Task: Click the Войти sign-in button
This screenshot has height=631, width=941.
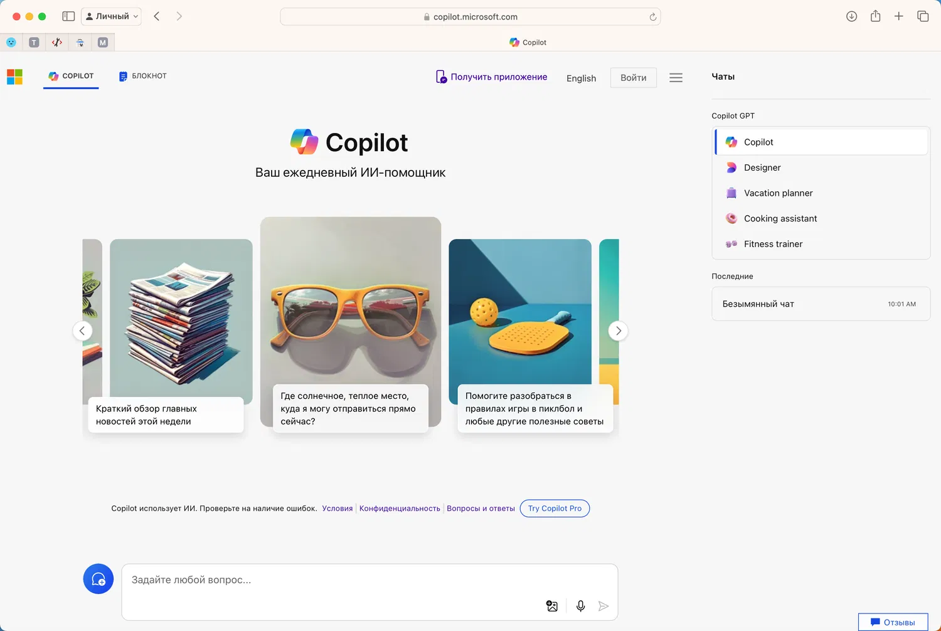Action: point(634,78)
